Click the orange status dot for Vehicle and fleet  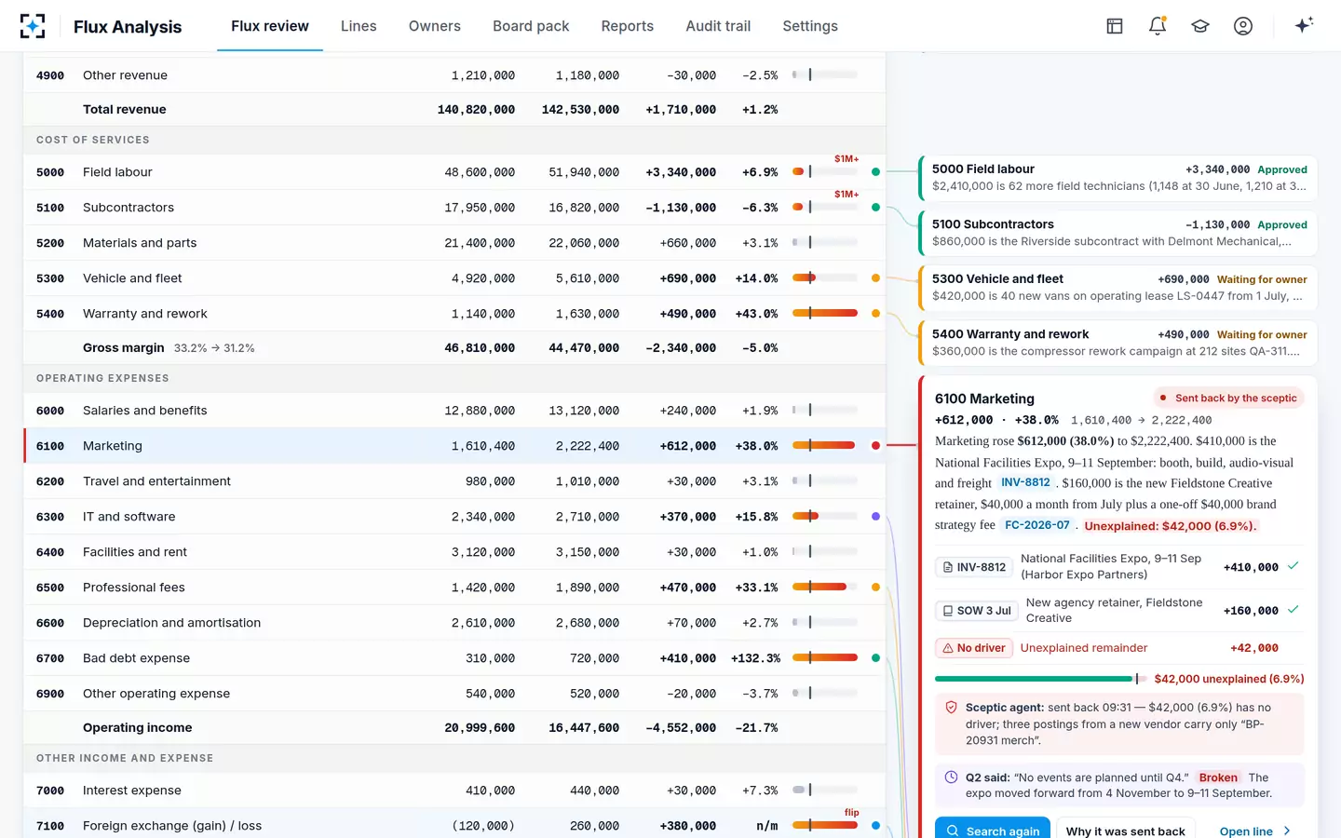[x=875, y=278]
